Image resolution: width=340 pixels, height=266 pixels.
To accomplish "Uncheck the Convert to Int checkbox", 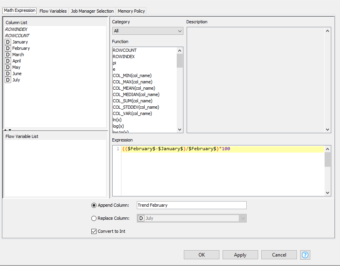I will click(94, 231).
